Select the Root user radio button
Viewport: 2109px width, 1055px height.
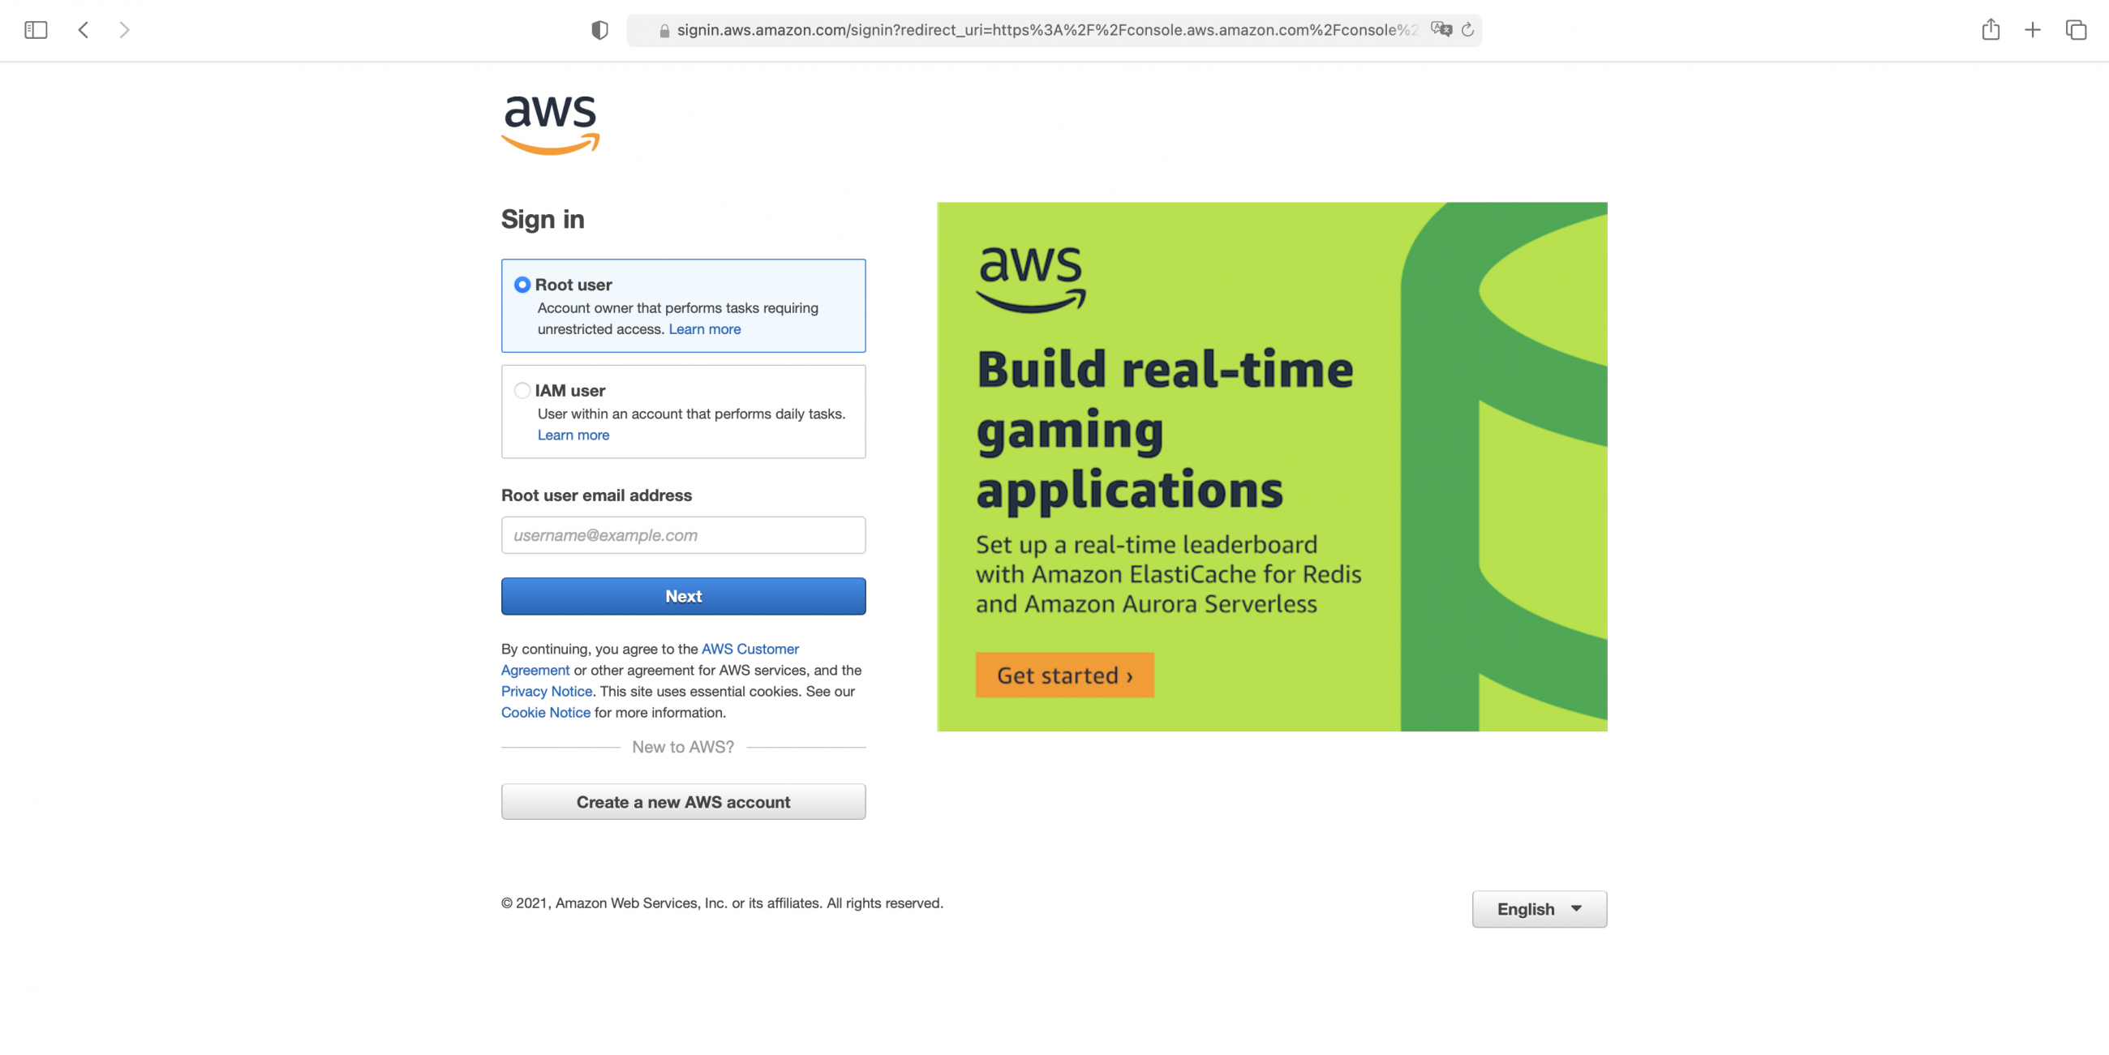tap(522, 285)
